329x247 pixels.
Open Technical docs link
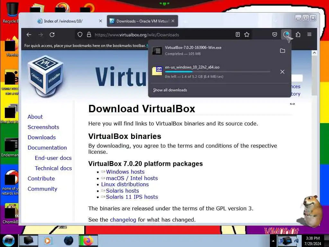tap(53, 168)
